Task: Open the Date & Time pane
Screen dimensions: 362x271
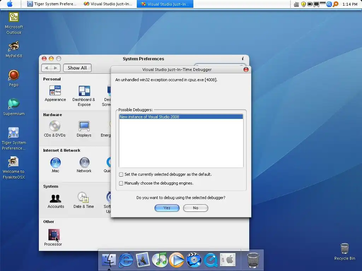Action: coord(83,200)
